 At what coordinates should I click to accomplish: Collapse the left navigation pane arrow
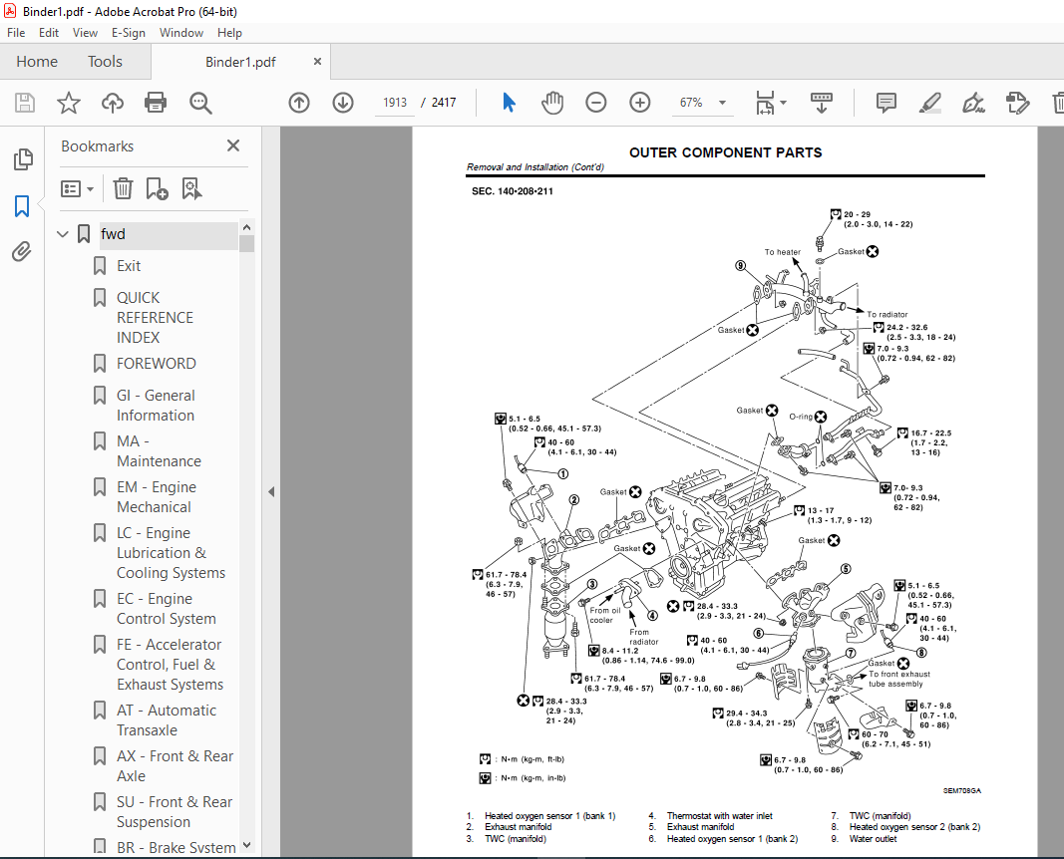pos(271,491)
